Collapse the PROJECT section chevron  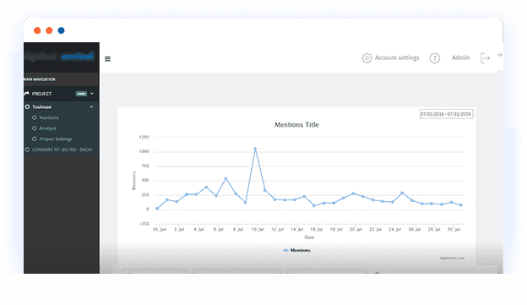(92, 94)
